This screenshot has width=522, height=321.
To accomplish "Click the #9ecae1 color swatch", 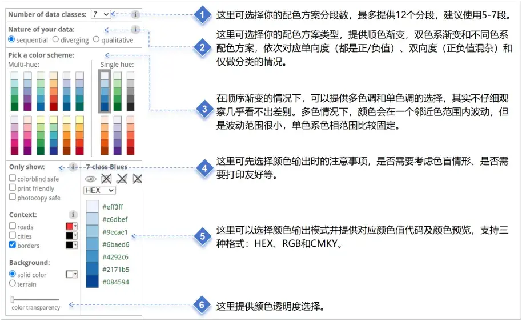I will 92,231.
